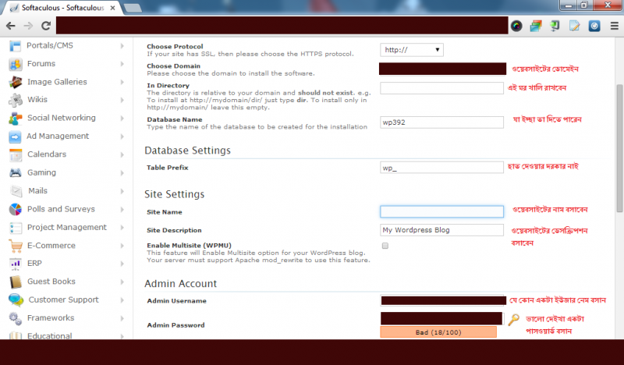
Task: Click the browser address bar
Action: point(282,26)
